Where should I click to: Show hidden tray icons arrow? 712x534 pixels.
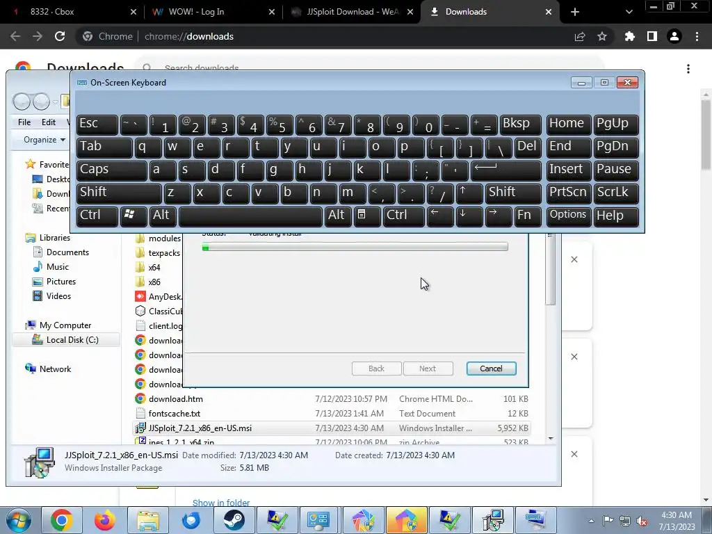pyautogui.click(x=591, y=521)
